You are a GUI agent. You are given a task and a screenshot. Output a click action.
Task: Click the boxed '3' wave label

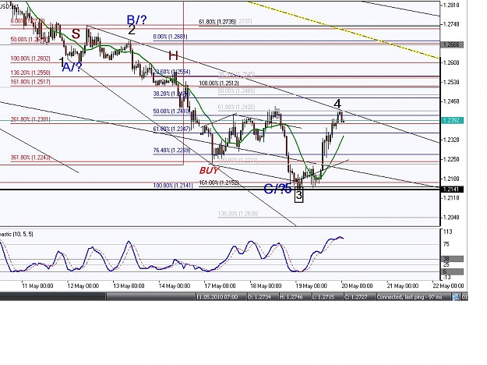click(x=298, y=196)
